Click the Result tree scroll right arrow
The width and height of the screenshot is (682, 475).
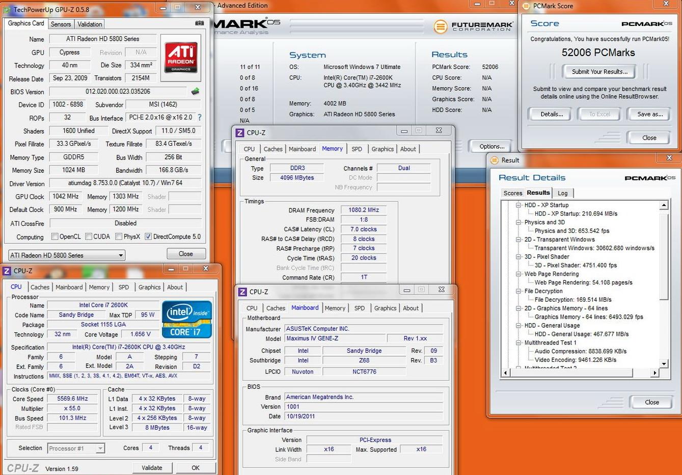[x=655, y=373]
